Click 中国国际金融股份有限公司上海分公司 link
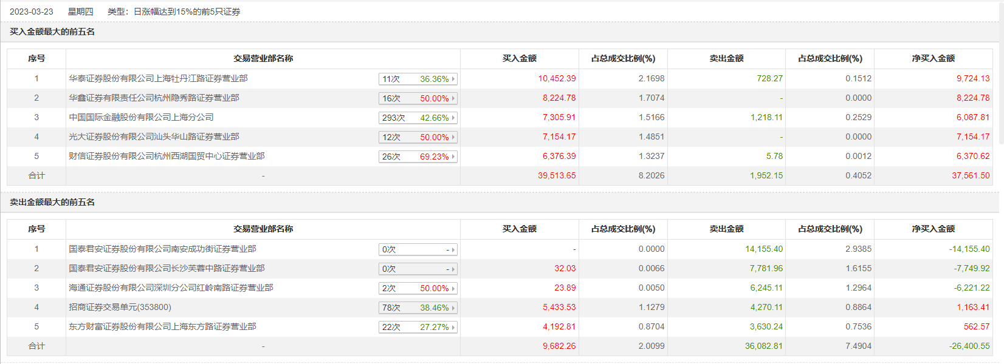 coord(141,117)
